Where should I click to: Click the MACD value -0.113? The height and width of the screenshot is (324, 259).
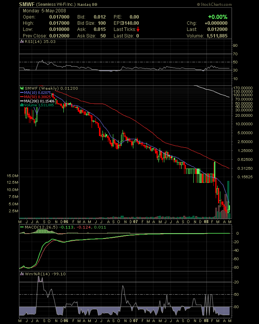[x=66, y=227]
